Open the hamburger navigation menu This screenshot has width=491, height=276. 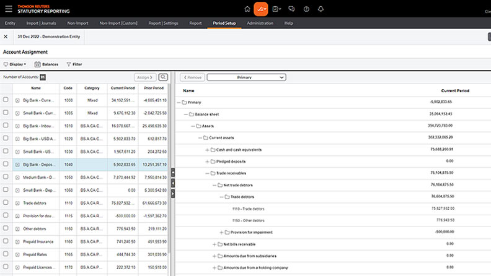[8, 9]
